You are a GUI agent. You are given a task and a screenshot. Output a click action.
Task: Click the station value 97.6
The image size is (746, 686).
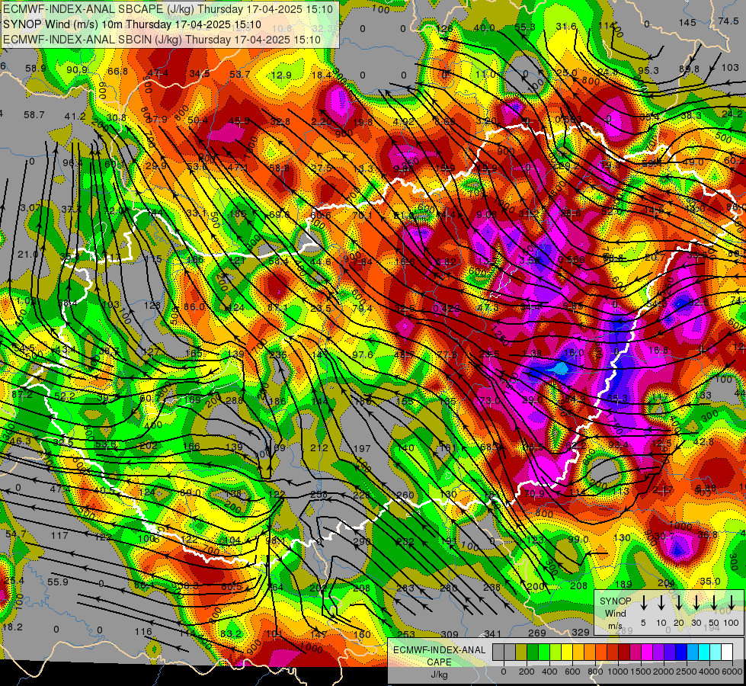coord(363,355)
